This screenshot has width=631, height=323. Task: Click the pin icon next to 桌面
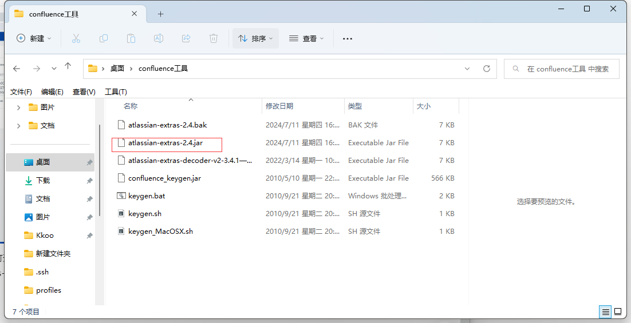(x=89, y=162)
